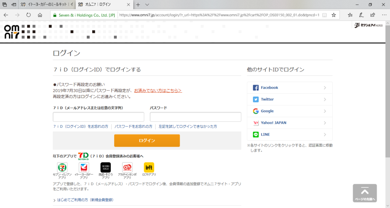Refresh the page
The image size is (390, 208).
point(29,15)
